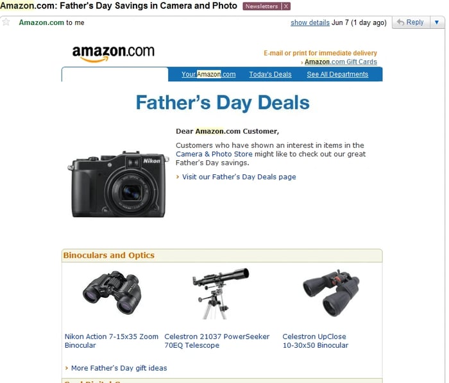449x383 pixels.
Task: Visit our Father's Day Deals page
Action: coord(239,177)
